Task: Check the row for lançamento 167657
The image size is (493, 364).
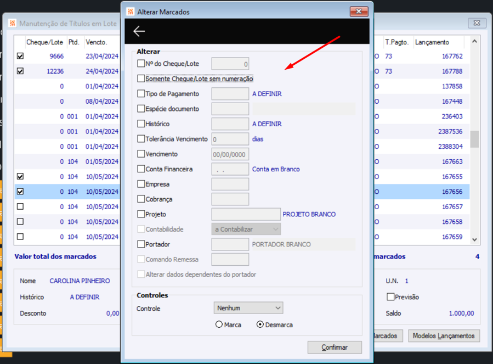Action: (20, 206)
